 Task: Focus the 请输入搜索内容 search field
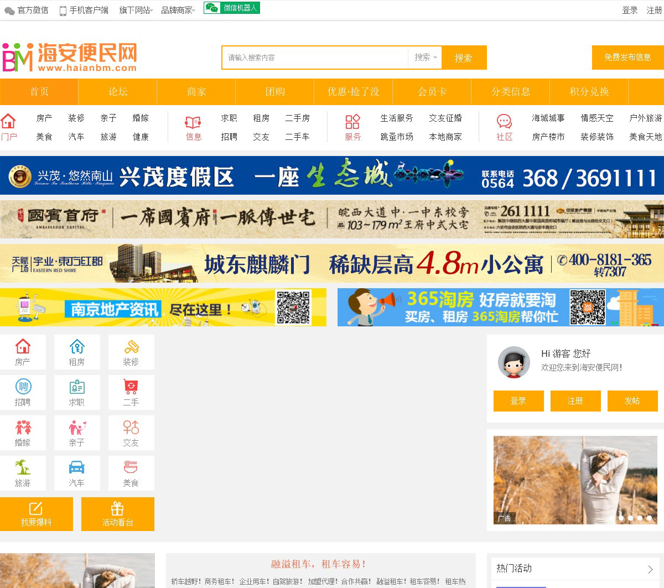coord(315,58)
